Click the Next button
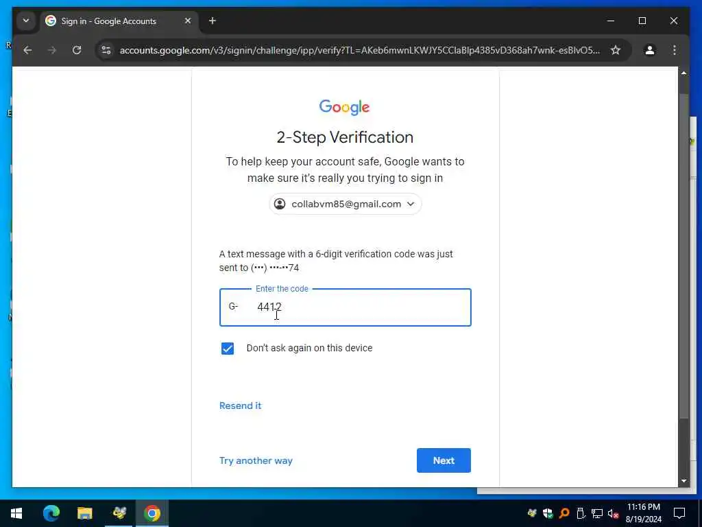Viewport: 702px width, 527px height. click(444, 460)
